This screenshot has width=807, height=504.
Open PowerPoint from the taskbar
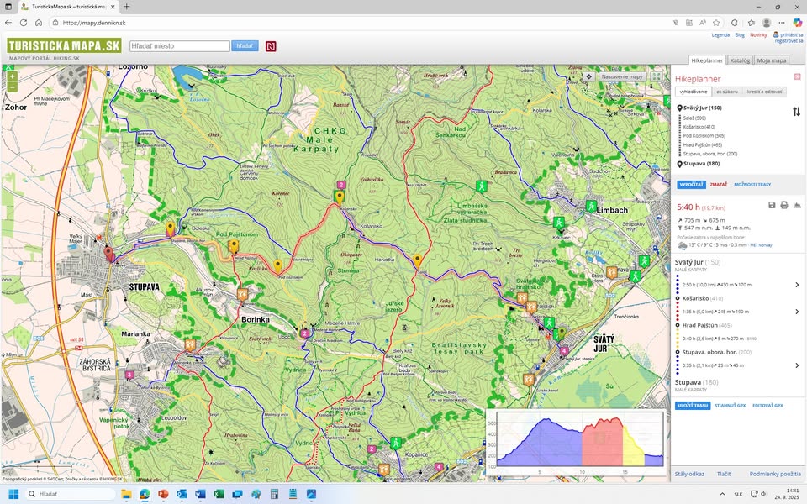[x=163, y=494]
